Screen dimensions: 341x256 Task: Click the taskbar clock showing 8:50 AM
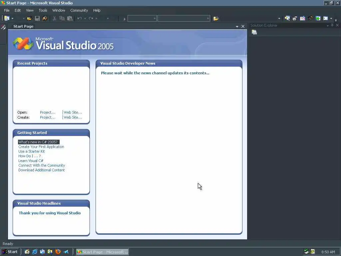pyautogui.click(x=328, y=252)
